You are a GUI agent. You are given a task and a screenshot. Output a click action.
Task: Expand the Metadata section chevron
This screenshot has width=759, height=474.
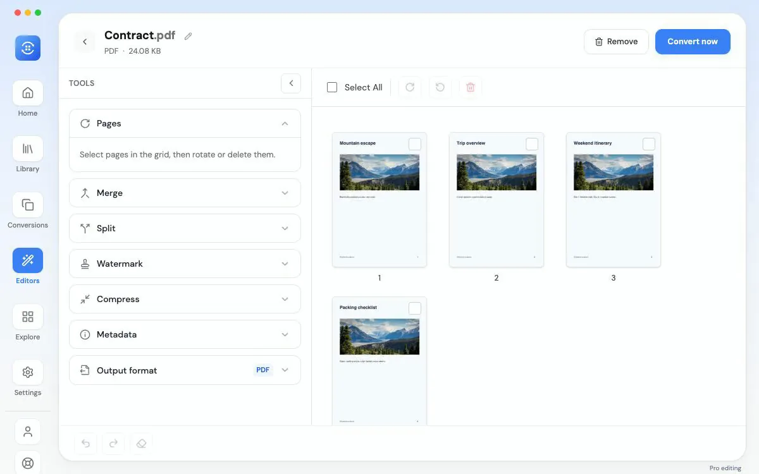pyautogui.click(x=285, y=334)
